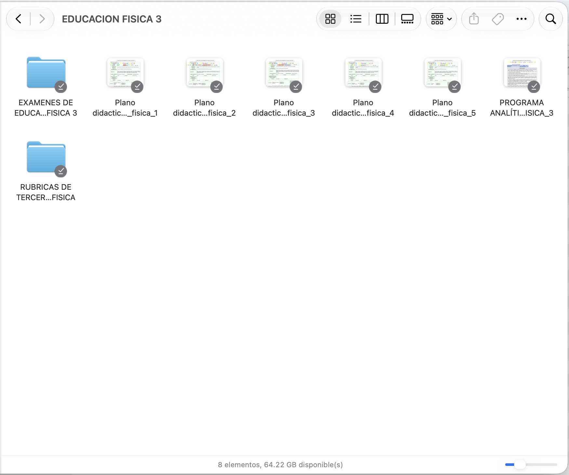
Task: Click the file name Plano didactic...fisica_2
Action: point(205,108)
